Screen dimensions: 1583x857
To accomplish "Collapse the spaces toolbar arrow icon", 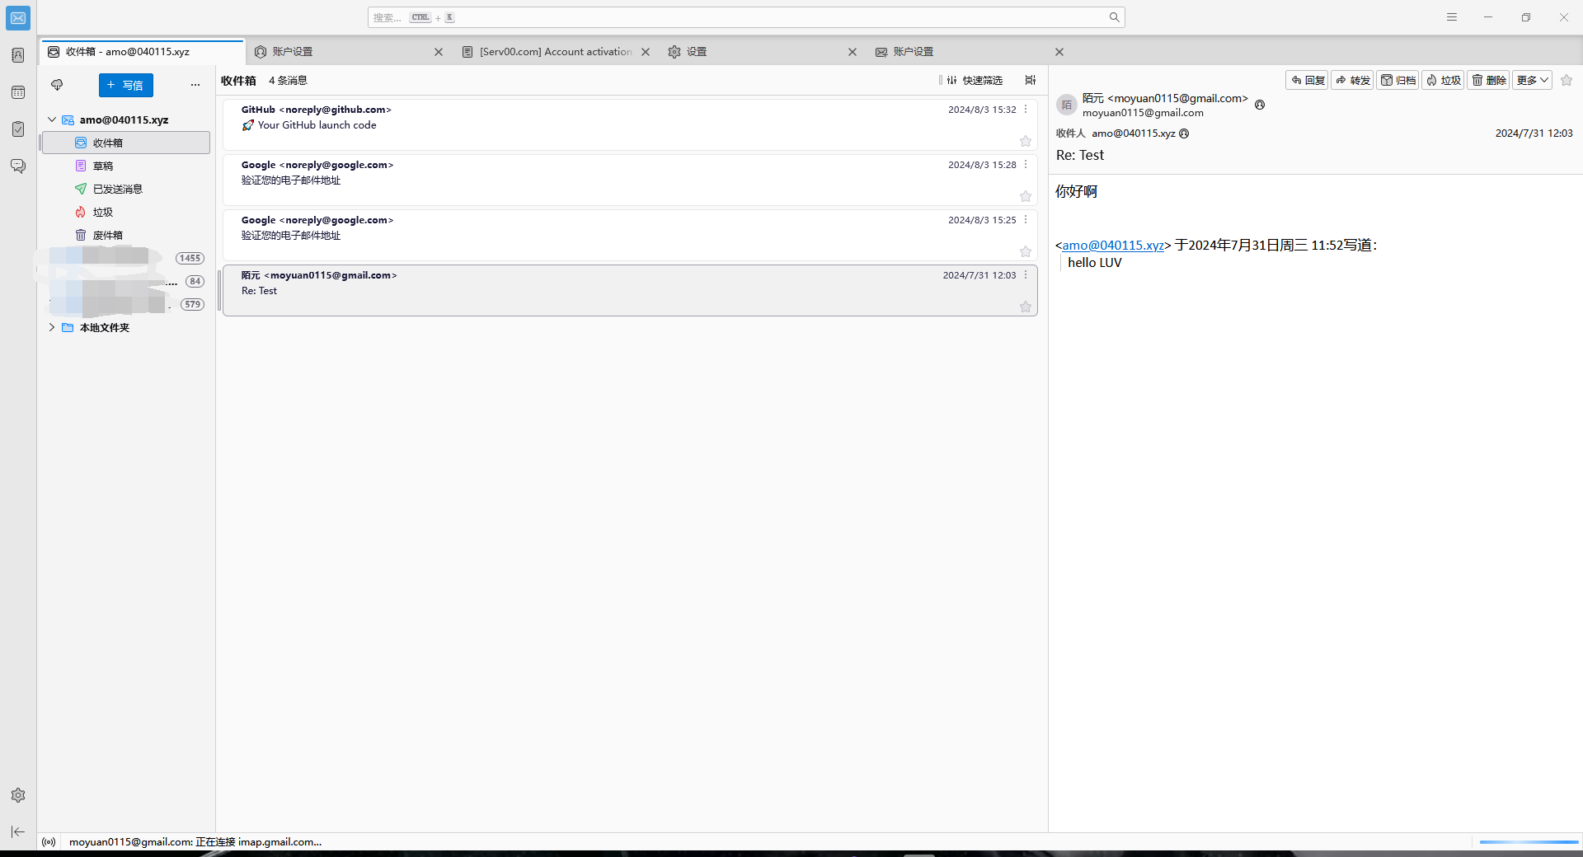I will (x=18, y=831).
